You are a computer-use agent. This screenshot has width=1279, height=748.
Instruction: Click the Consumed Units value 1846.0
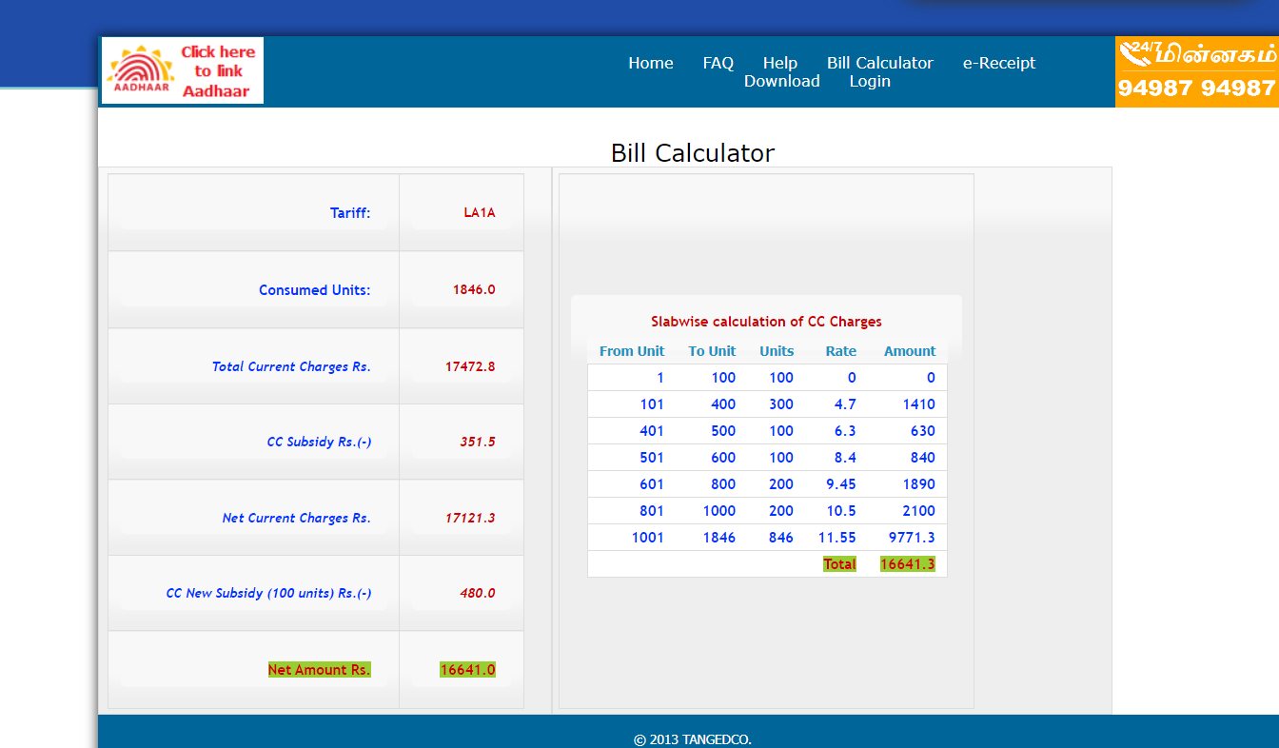[x=474, y=290]
